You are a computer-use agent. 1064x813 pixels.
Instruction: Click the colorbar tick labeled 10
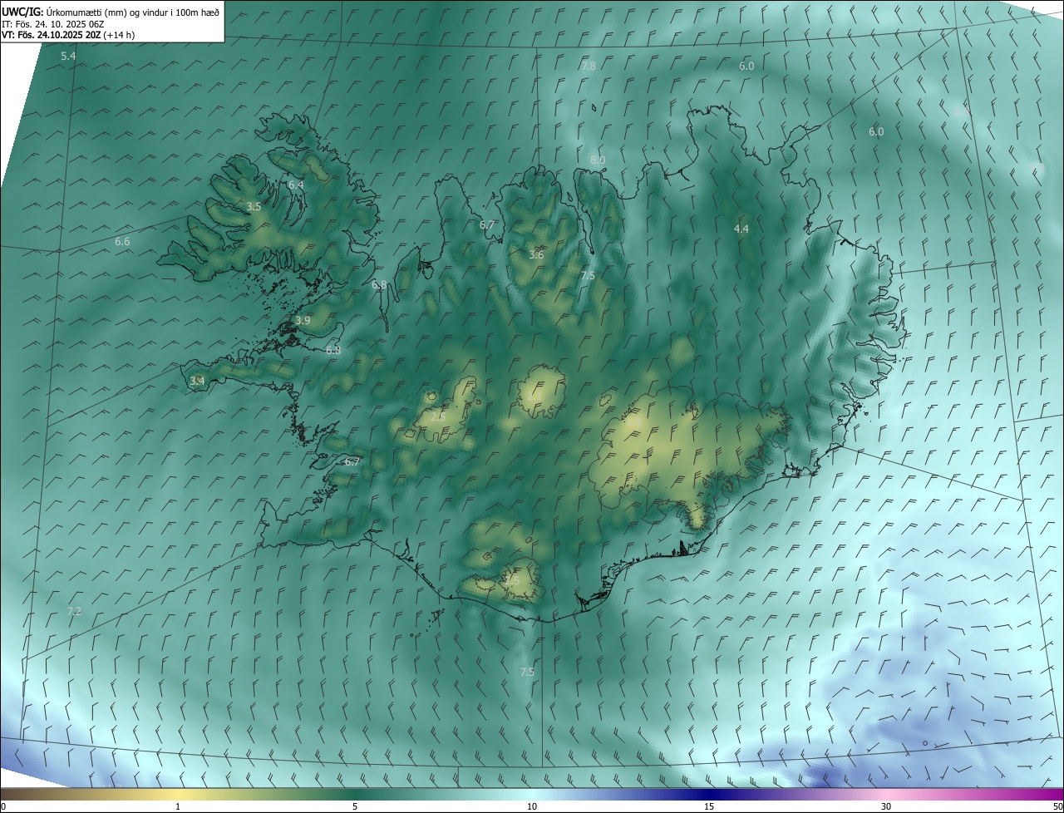click(532, 806)
